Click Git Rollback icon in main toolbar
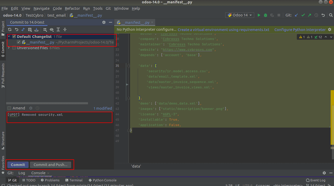The height and width of the screenshot is (186, 334). (323, 15)
